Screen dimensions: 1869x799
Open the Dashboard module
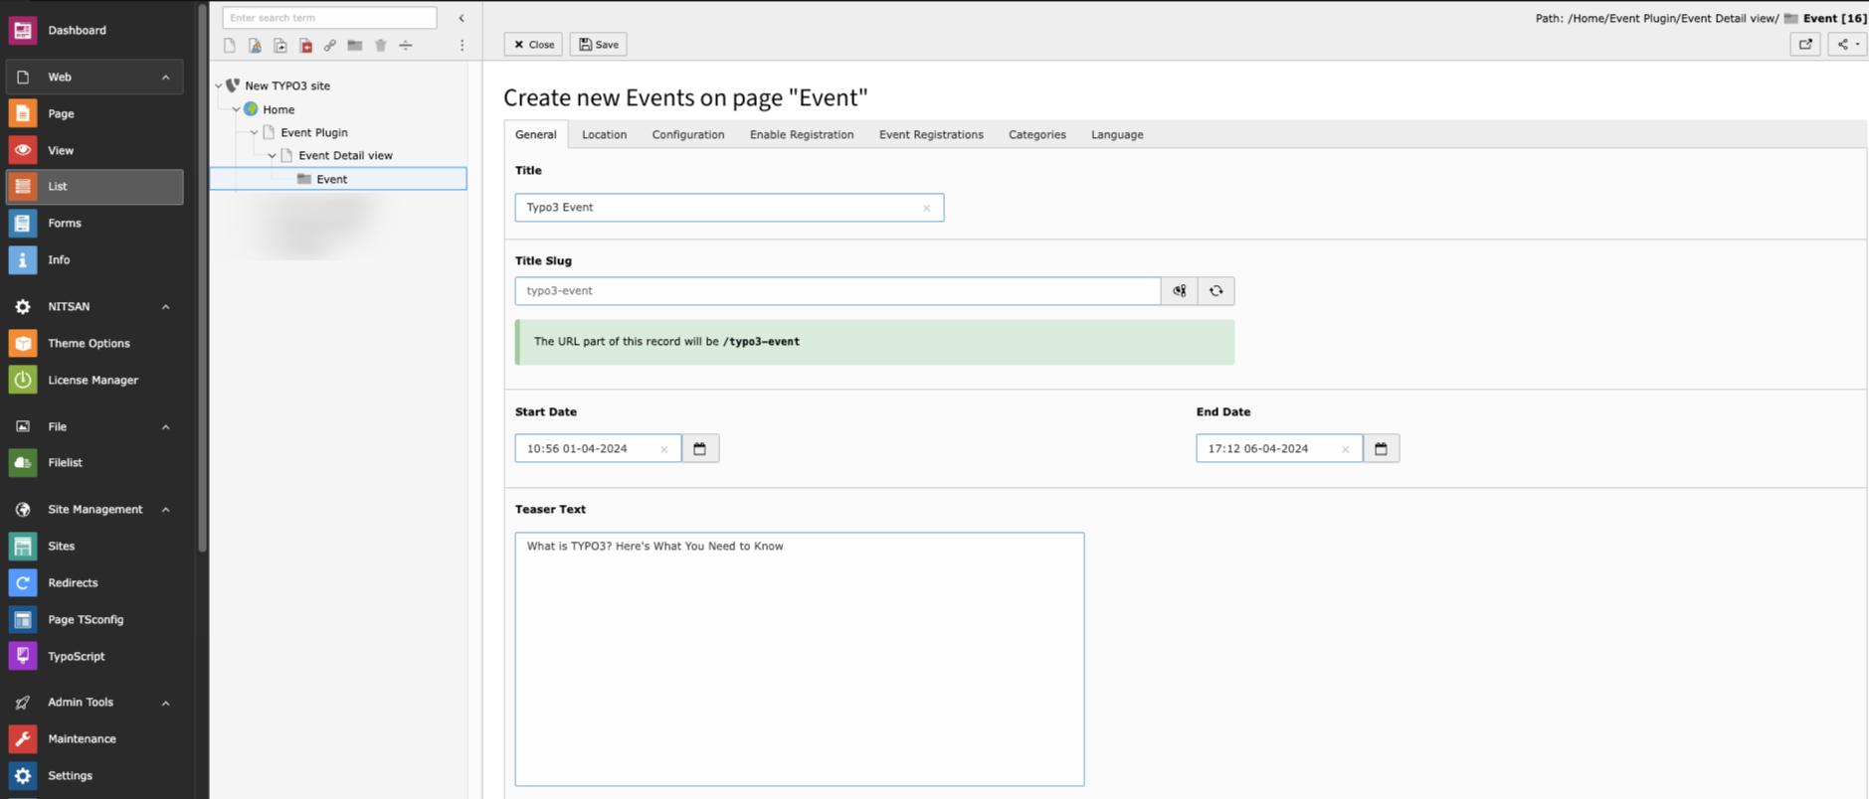point(94,30)
